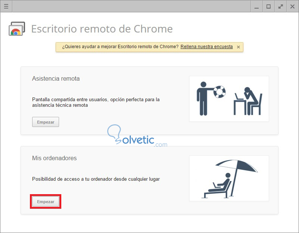Click Empezar under Mis ordenadores
Viewport: 299px width, 233px height.
46,202
